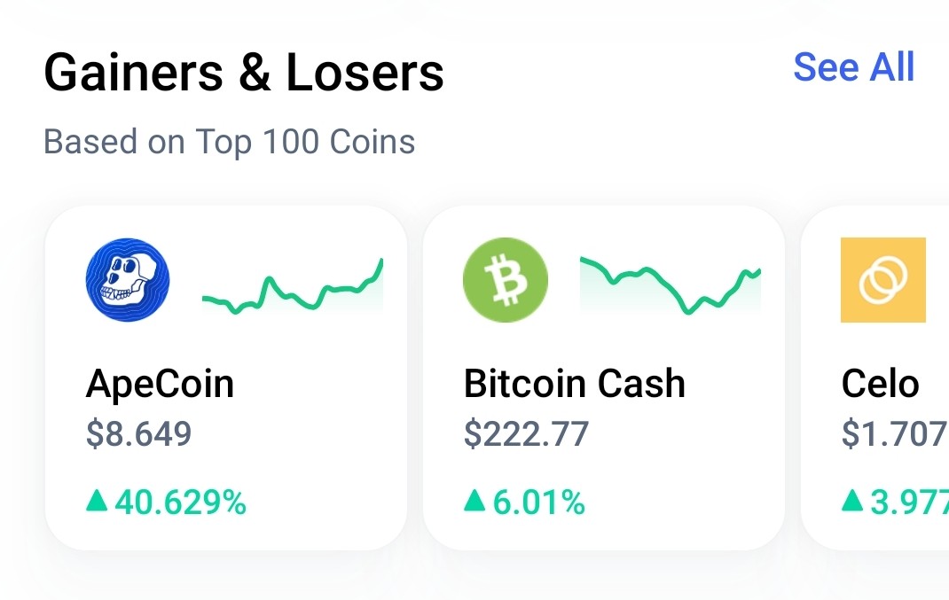
Task: Click Bitcoin Cash 6.01% gain percentage
Action: tap(538, 502)
